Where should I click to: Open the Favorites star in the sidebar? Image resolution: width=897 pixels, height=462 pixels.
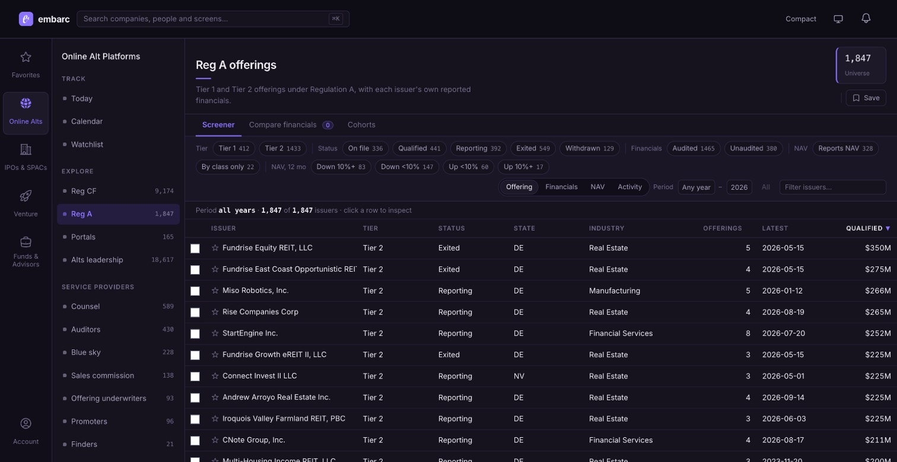coord(26,57)
